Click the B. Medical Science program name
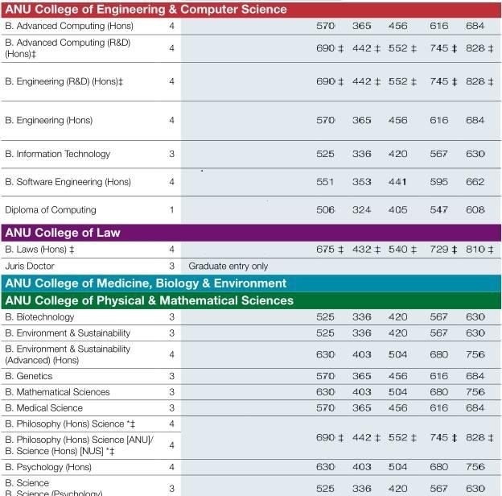 coord(43,408)
